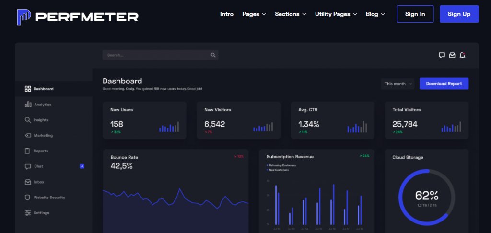The image size is (491, 233).
Task: Click the Dashboard page heading
Action: click(x=122, y=81)
